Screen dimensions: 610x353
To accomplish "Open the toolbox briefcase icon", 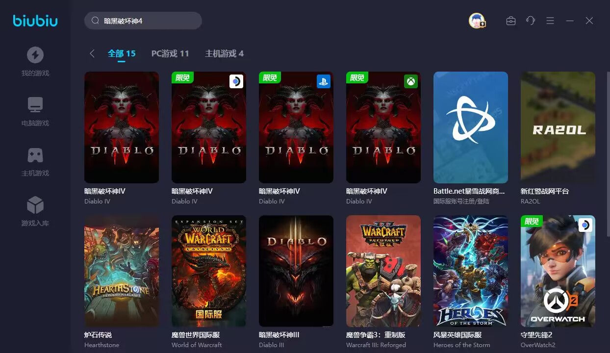I will click(511, 21).
